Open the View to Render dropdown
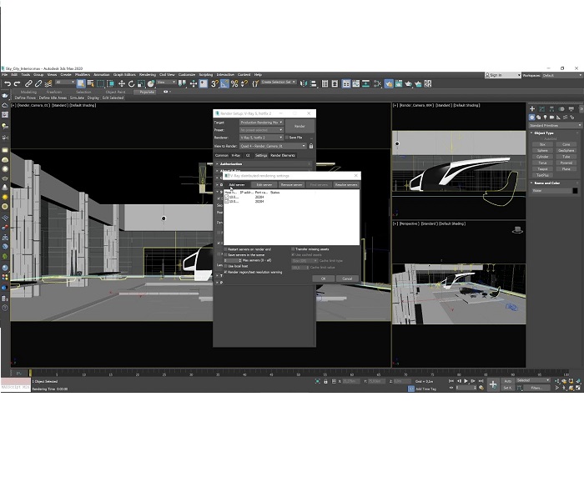The width and height of the screenshot is (584, 502). click(273, 146)
